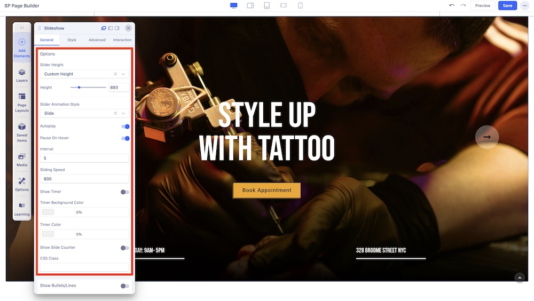Open the more options ellipsis menu
The height and width of the screenshot is (301, 534).
coord(524,6)
